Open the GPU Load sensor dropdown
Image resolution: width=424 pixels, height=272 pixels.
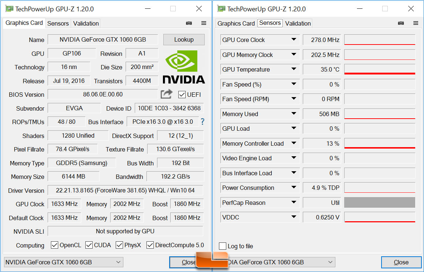(x=294, y=129)
